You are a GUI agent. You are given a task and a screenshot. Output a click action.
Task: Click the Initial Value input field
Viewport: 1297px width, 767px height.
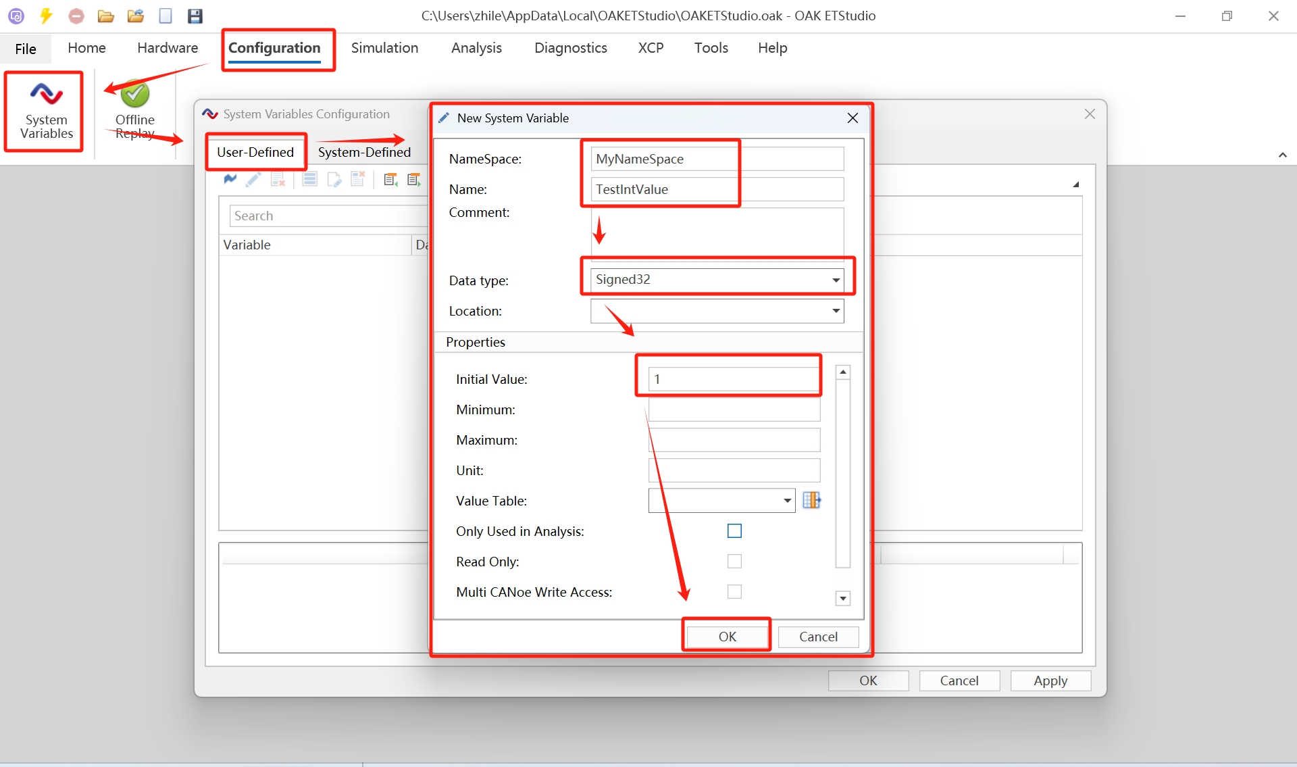pos(734,379)
